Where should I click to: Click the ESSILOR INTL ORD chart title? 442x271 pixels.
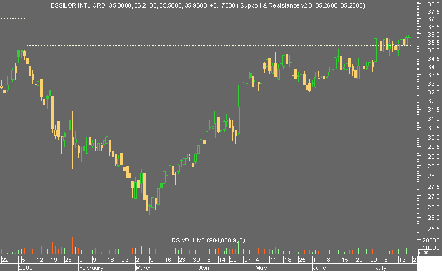(144, 5)
